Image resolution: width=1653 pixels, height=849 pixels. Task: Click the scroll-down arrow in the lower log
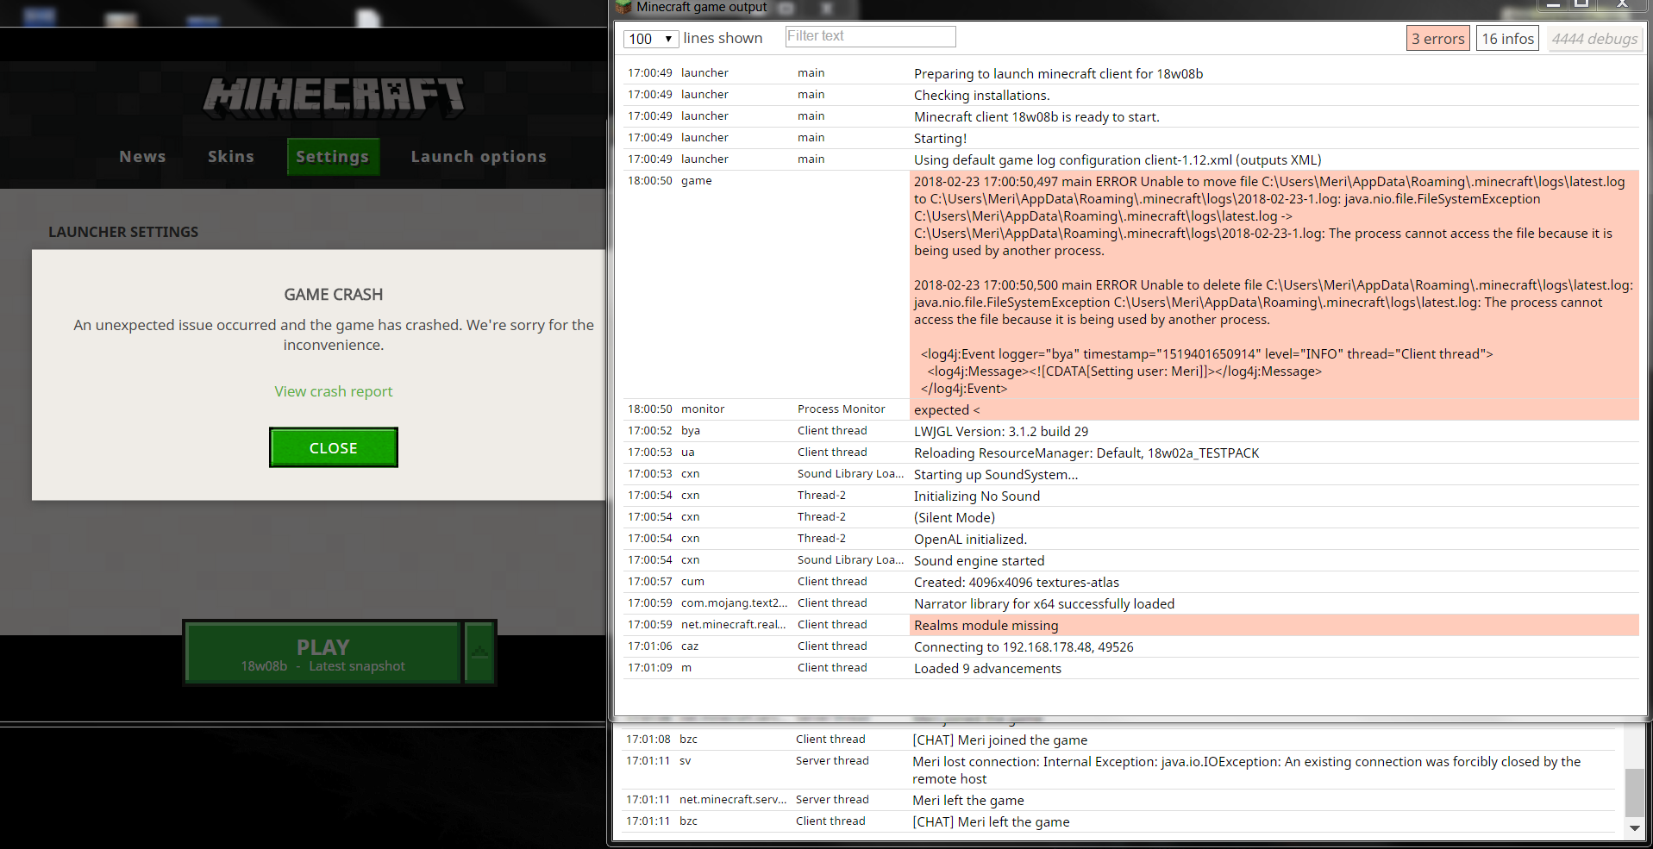(x=1634, y=827)
